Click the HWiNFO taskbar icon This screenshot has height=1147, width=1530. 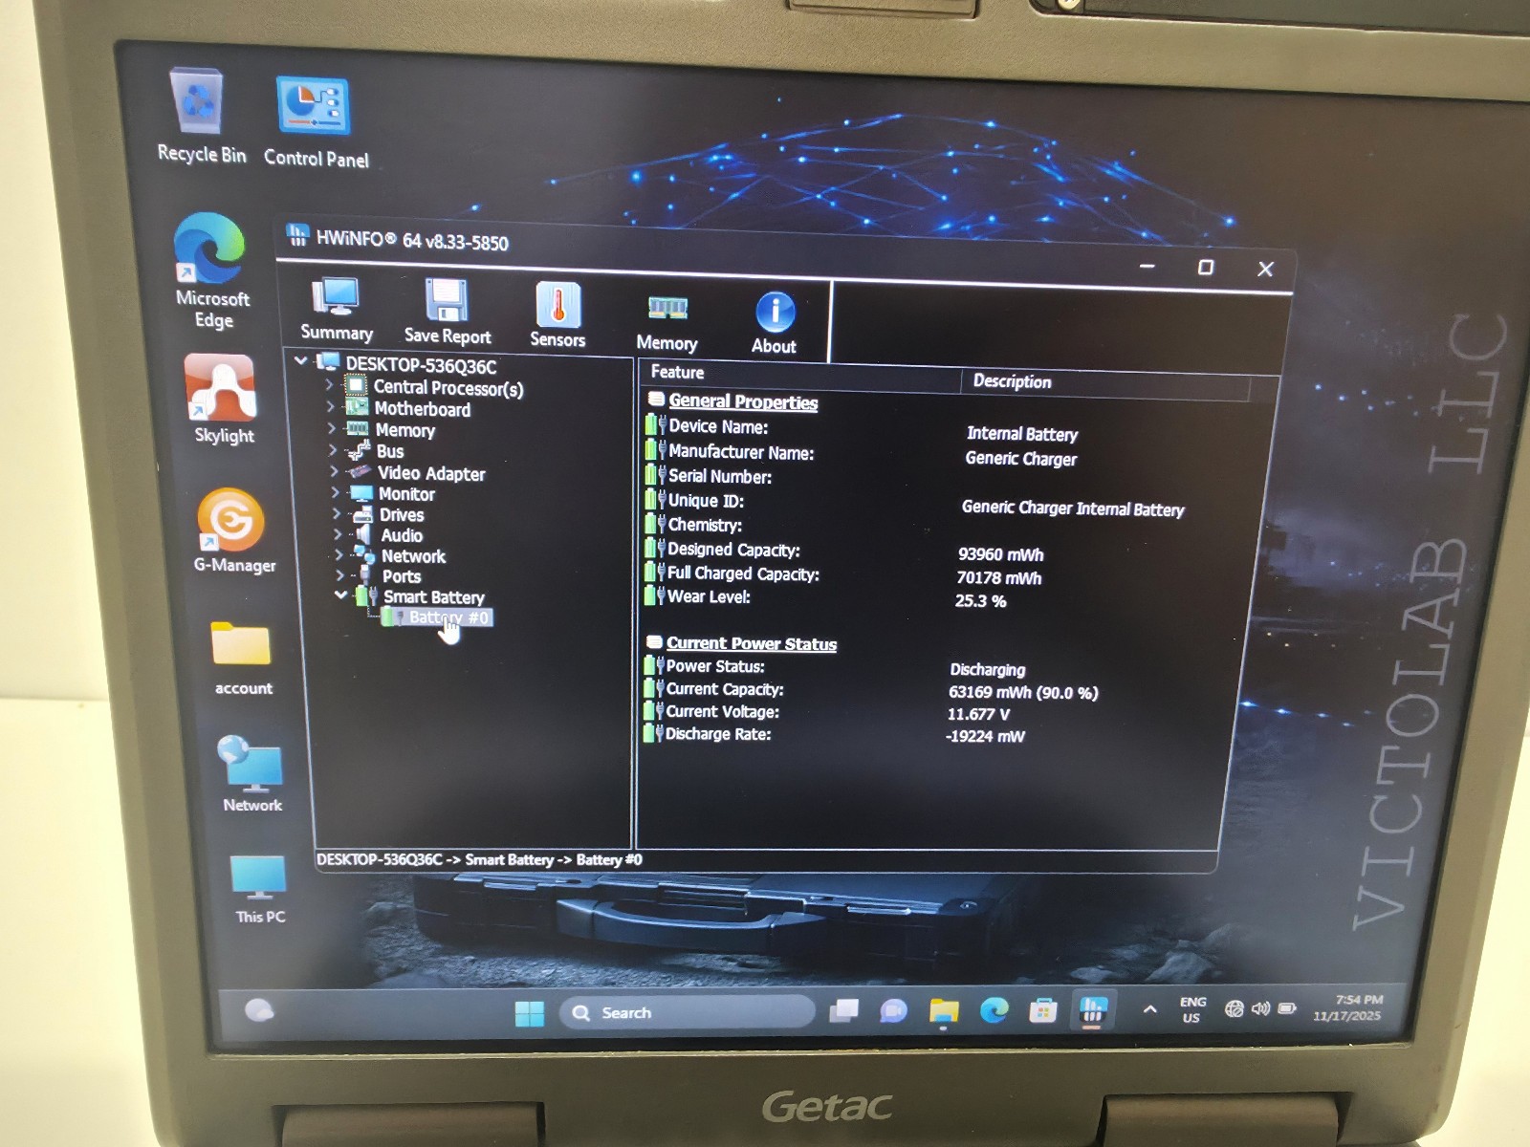click(1093, 1009)
